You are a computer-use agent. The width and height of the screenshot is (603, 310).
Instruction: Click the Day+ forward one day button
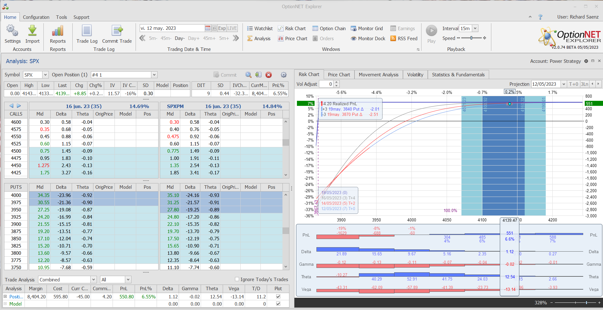194,38
